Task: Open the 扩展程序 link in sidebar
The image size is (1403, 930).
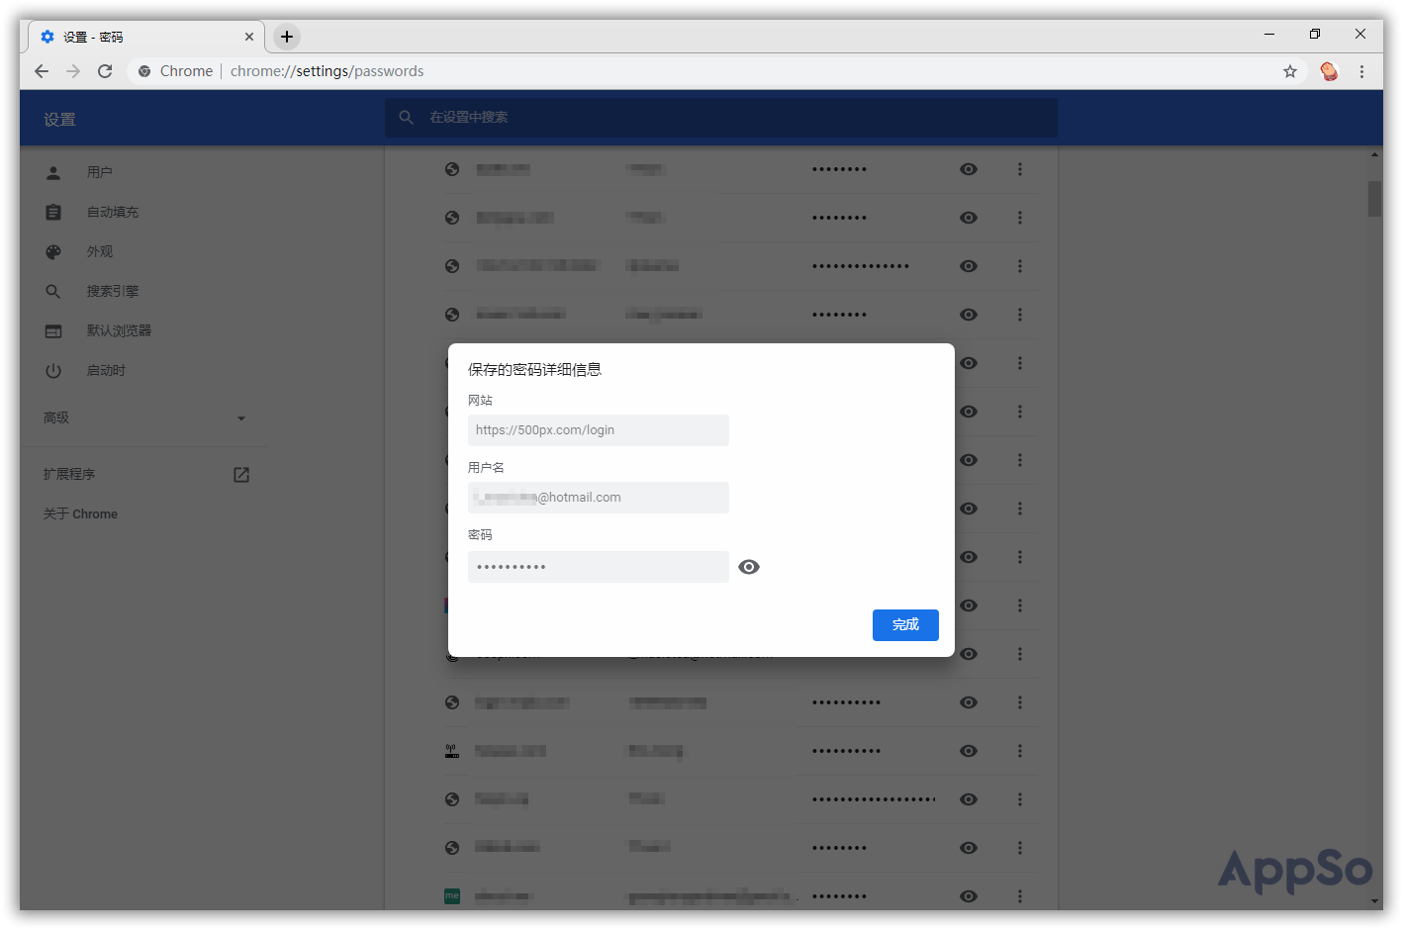Action: point(144,475)
